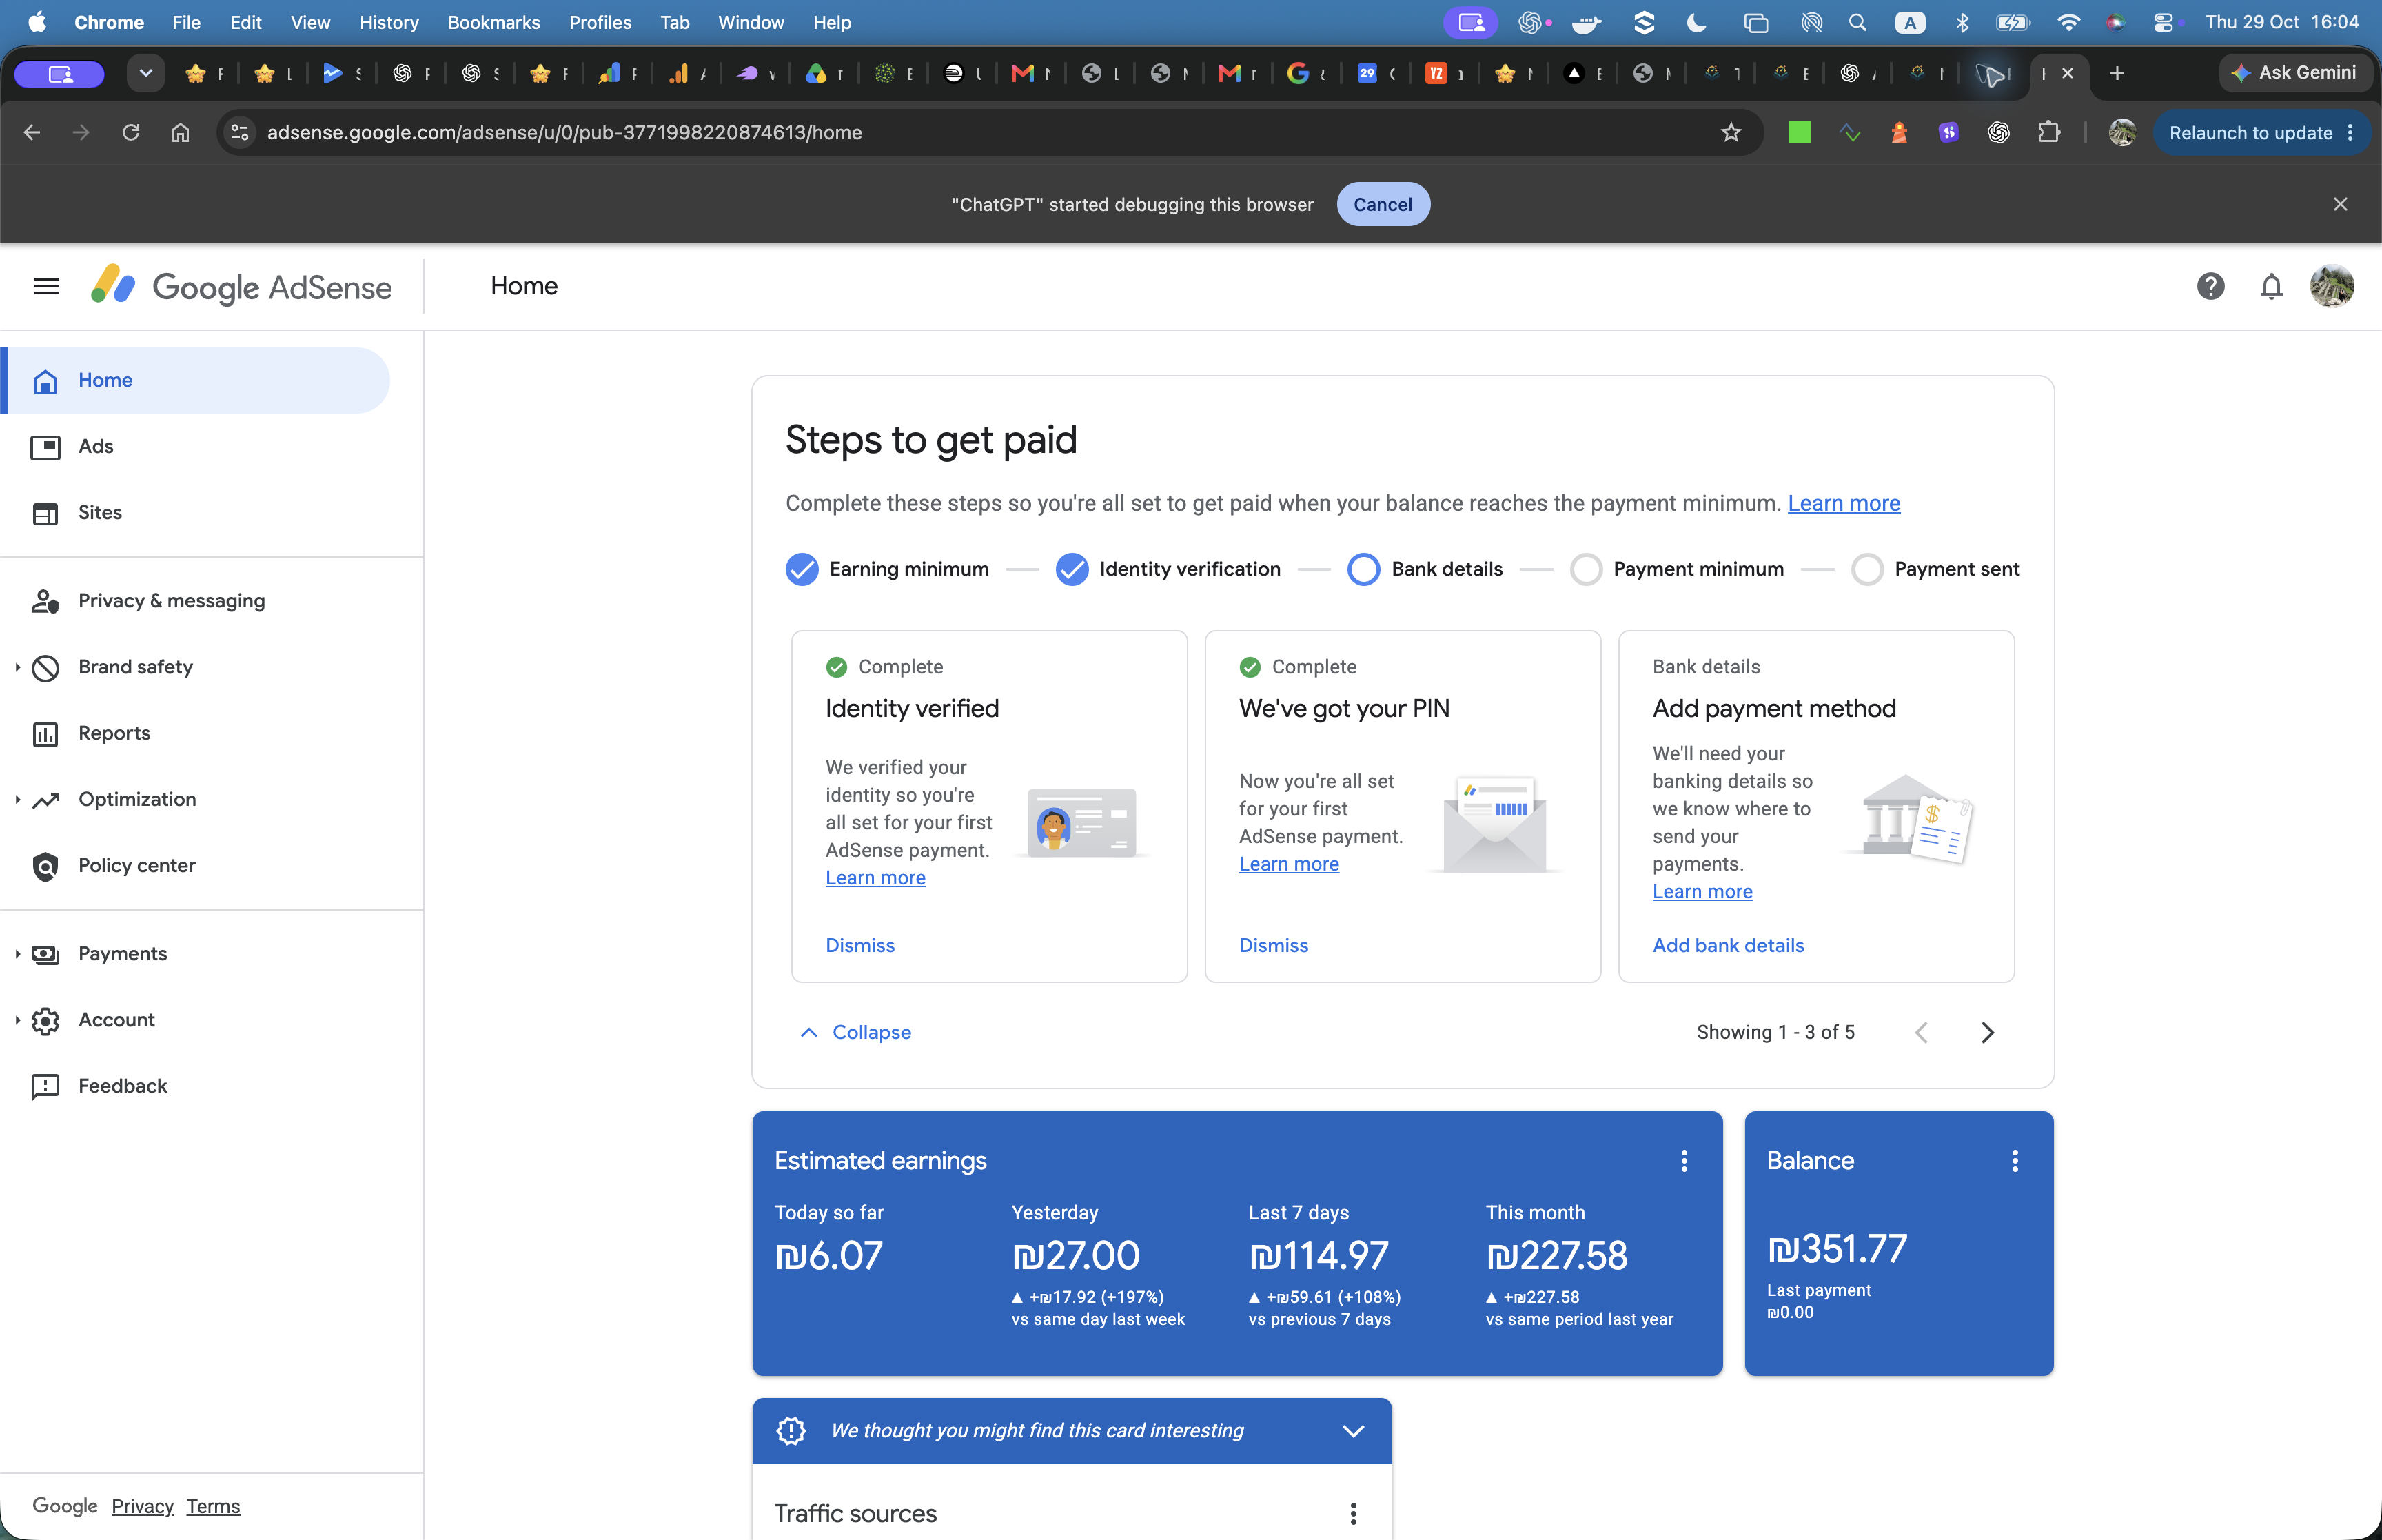This screenshot has width=2382, height=1540.
Task: Select the Payment sent step circle
Action: click(x=1866, y=569)
